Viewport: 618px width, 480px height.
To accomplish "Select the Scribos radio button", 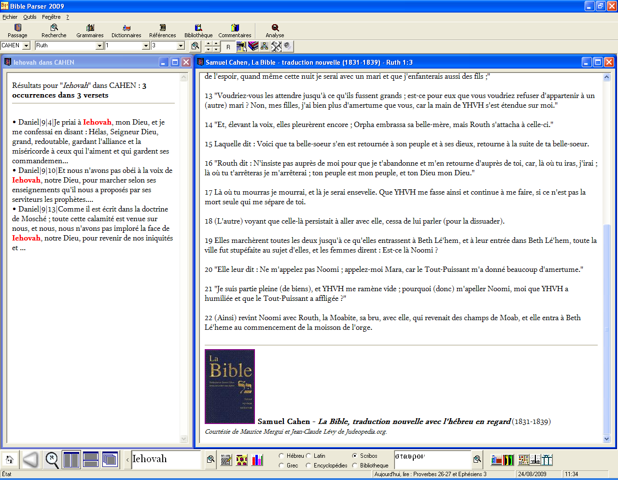I will (355, 456).
